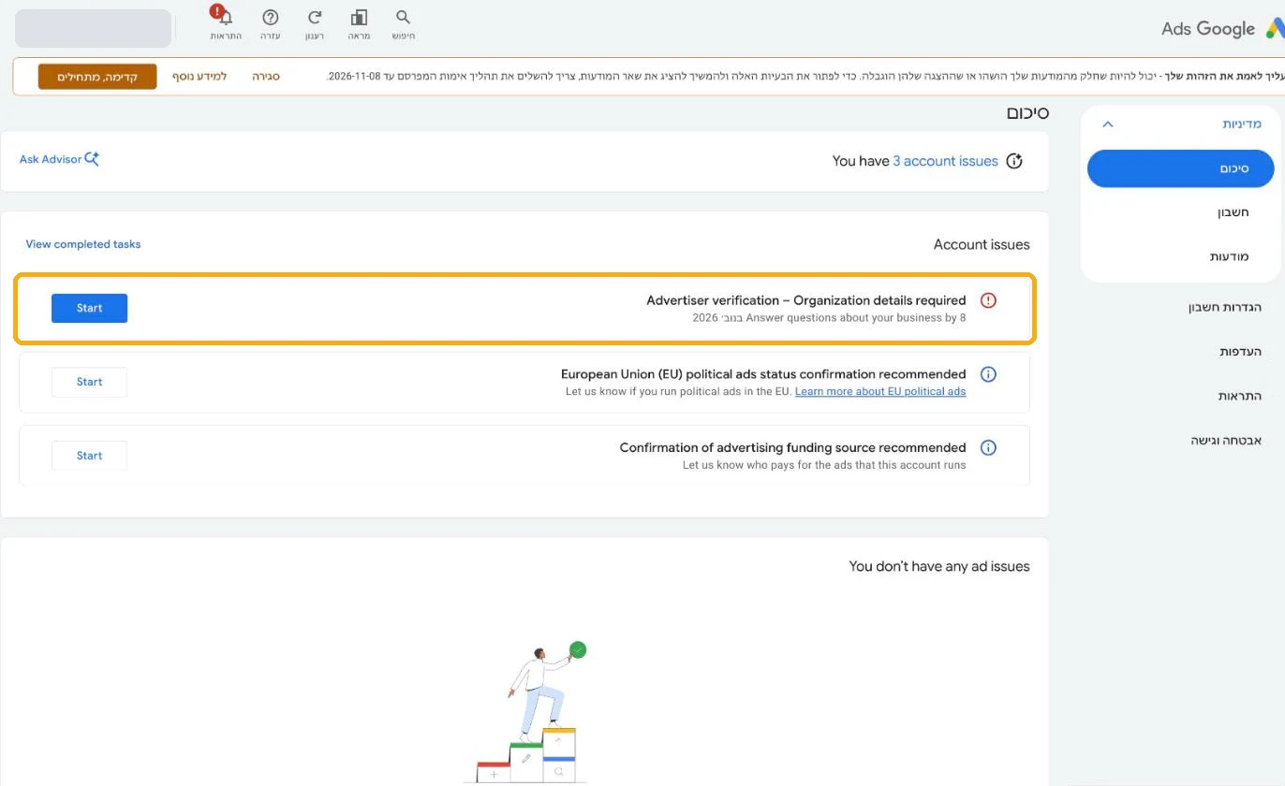This screenshot has height=786, width=1285.
Task: Click the Google Ads logo
Action: 1221,29
